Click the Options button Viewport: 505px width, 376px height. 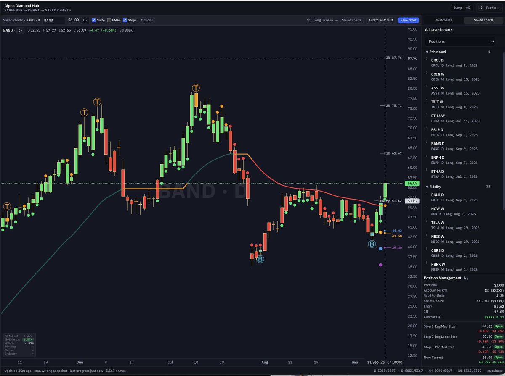point(147,20)
